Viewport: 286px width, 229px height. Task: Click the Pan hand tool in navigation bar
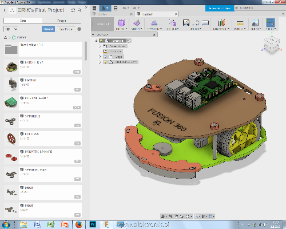[x=176, y=216]
